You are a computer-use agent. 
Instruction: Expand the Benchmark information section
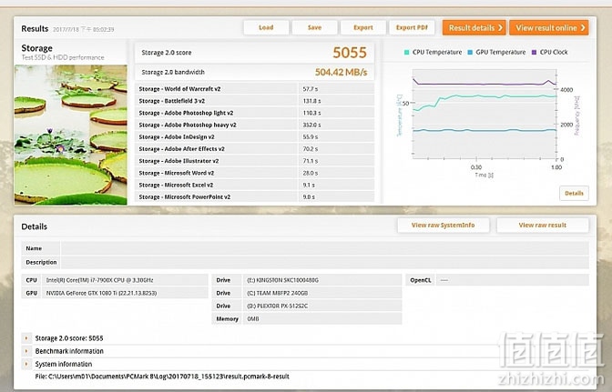coord(26,351)
